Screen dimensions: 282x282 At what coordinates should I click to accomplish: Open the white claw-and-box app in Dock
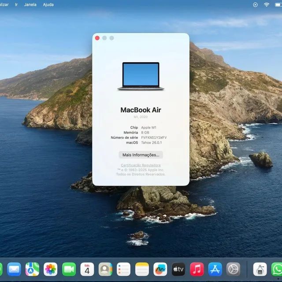click(x=260, y=269)
